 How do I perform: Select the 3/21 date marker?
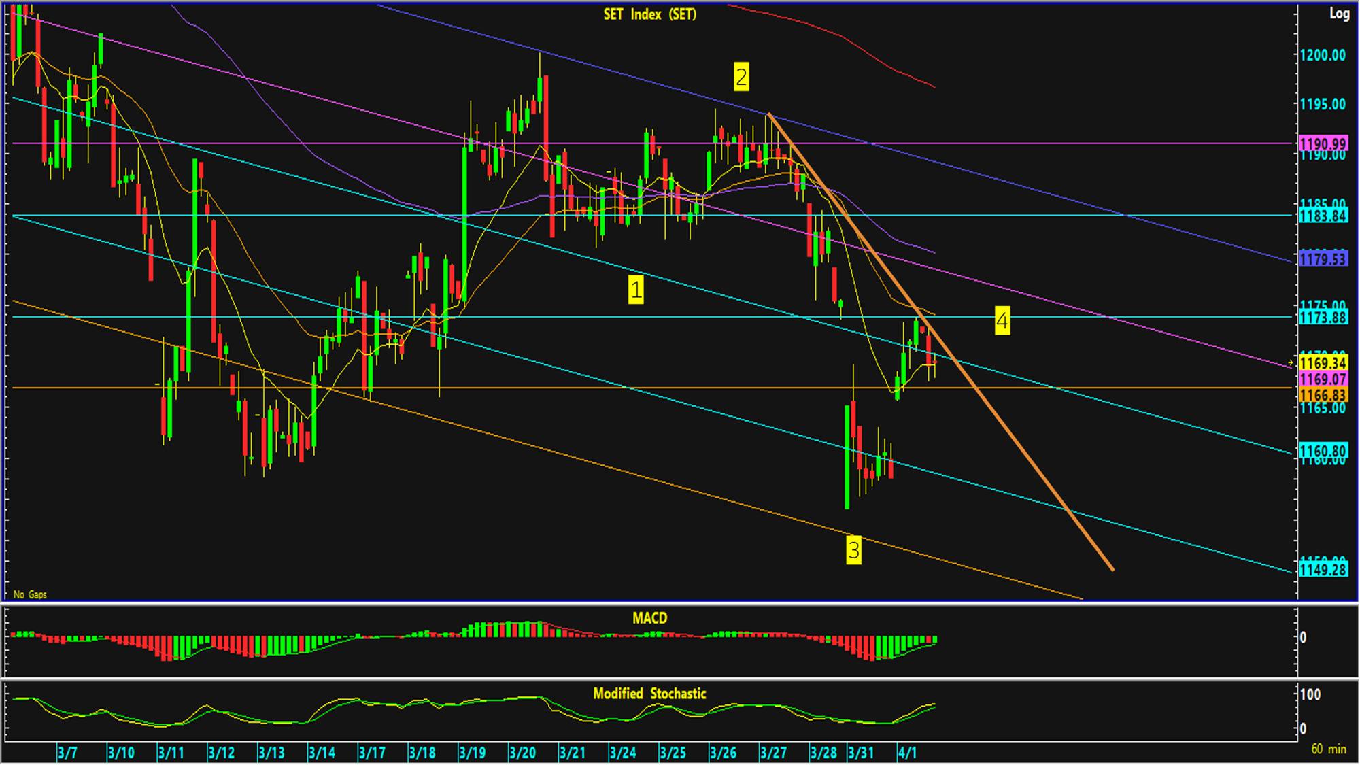coord(573,753)
